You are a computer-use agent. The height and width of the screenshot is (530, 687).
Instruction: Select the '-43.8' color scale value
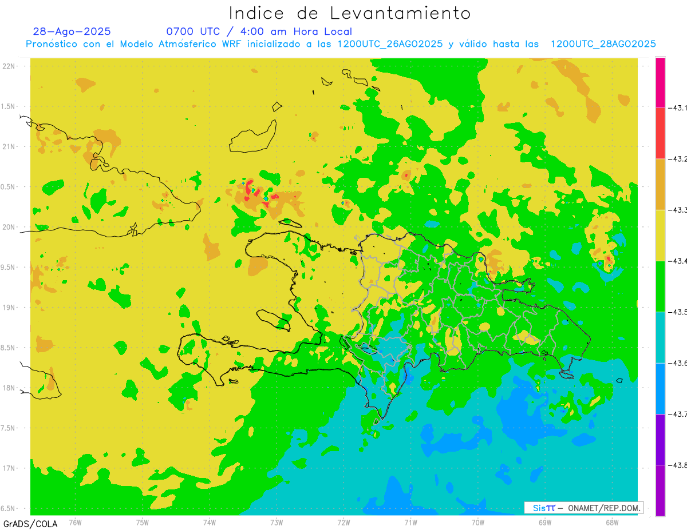(678, 465)
